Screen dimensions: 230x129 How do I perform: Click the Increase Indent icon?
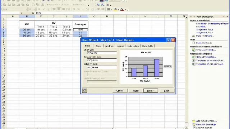[103, 9]
